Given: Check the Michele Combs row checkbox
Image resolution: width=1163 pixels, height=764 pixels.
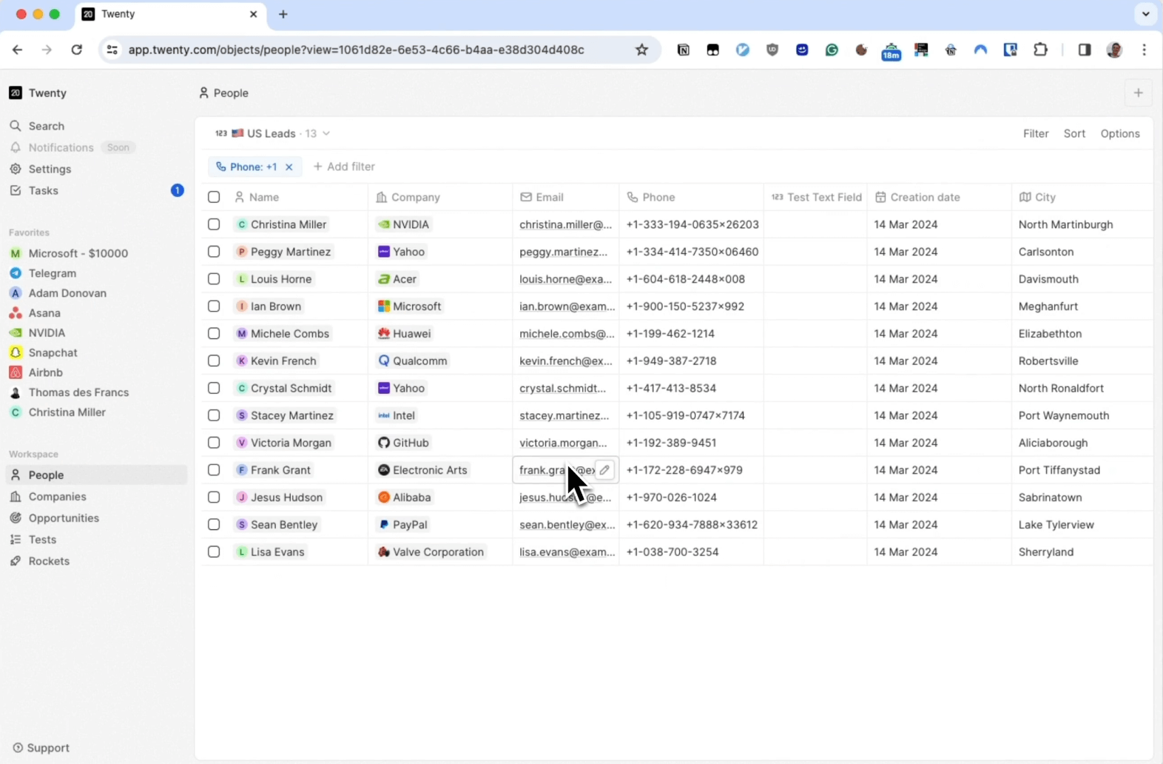Looking at the screenshot, I should point(214,334).
